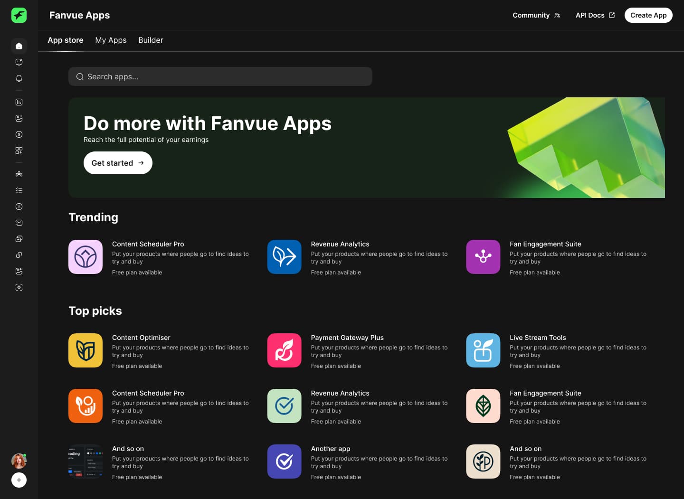Viewport: 684px width, 499px height.
Task: Open the people group icon in sidebar
Action: [19, 174]
